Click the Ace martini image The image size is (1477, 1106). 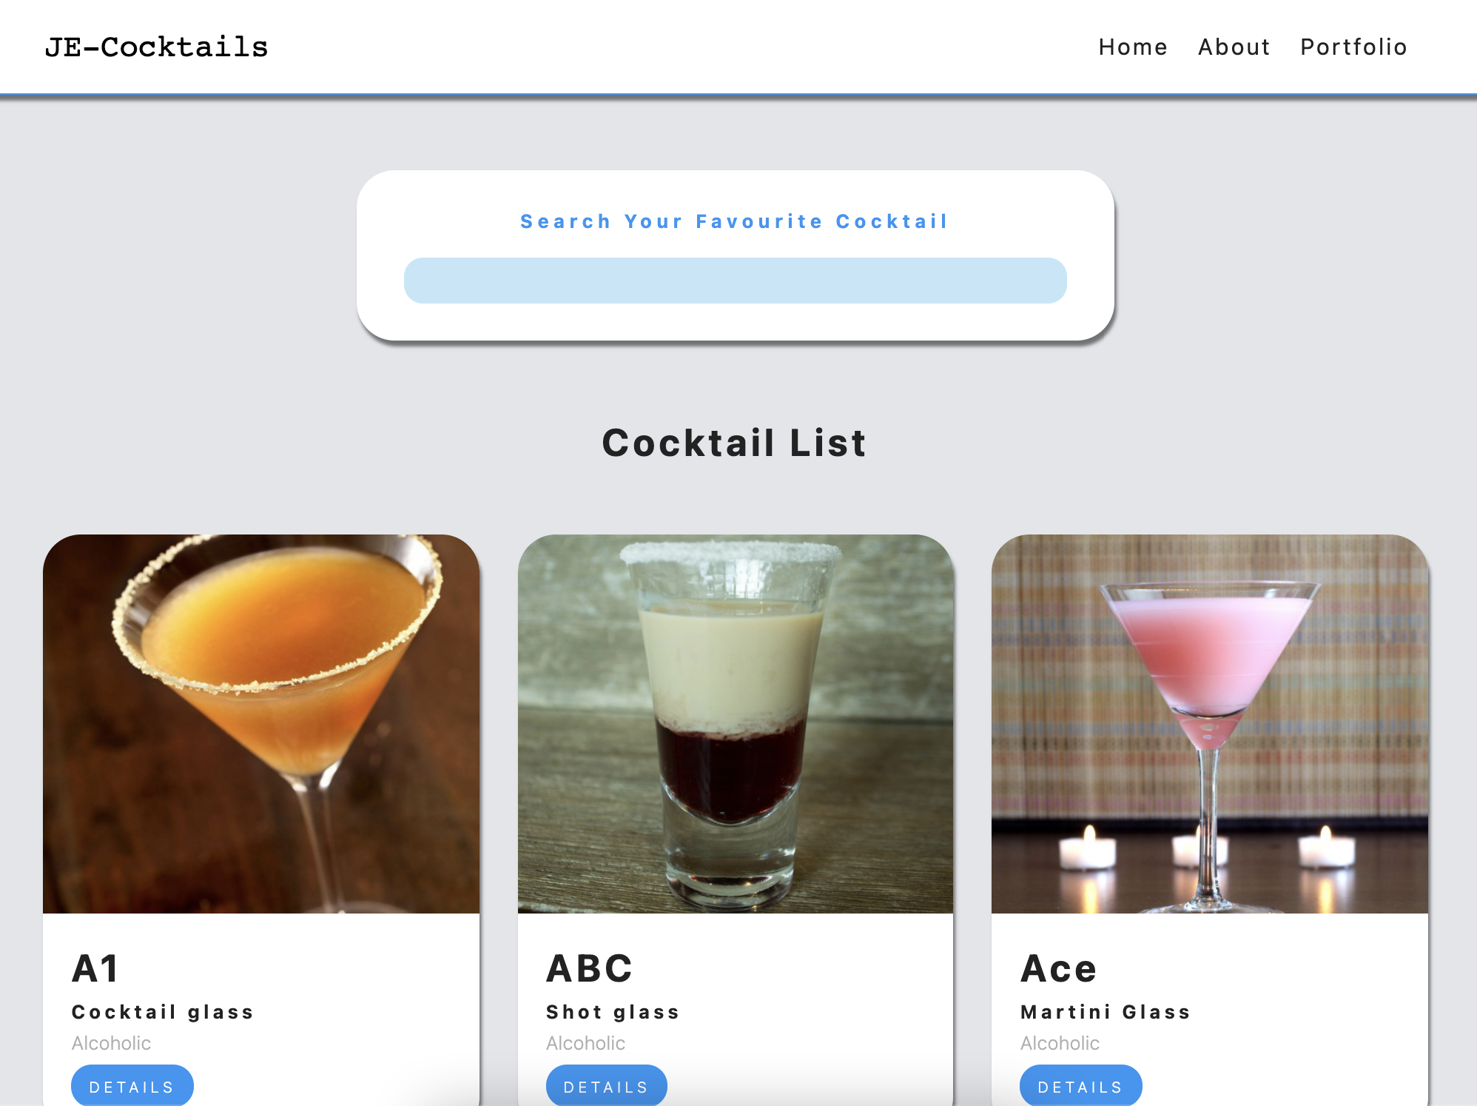[x=1210, y=724]
